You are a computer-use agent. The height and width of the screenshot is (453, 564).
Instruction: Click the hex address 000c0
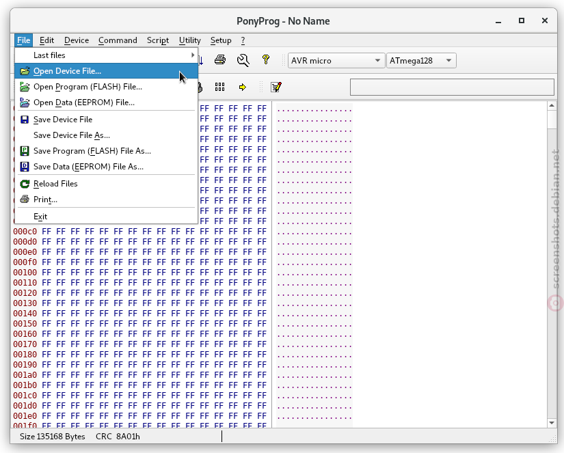click(x=25, y=232)
